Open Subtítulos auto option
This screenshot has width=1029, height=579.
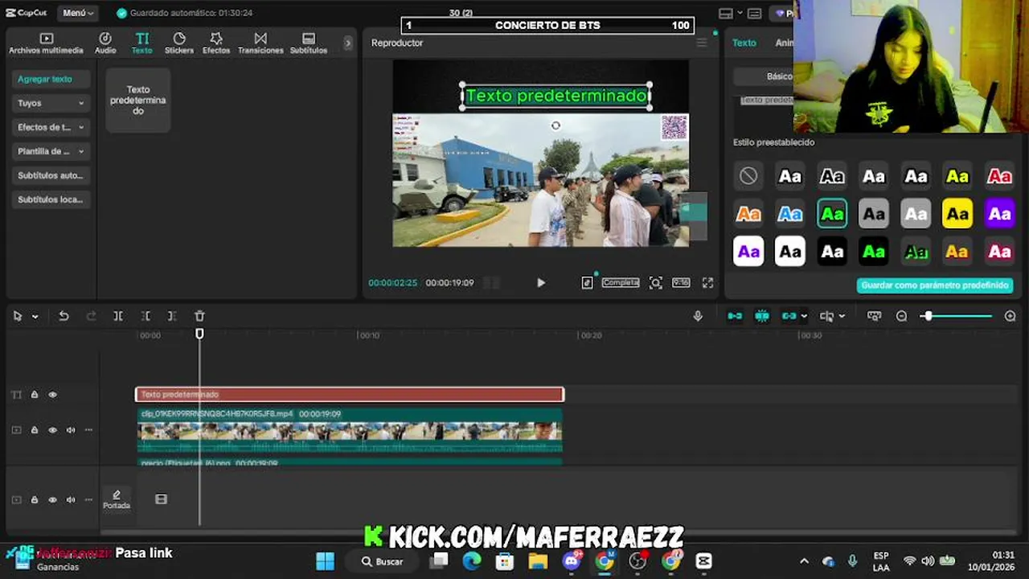(x=51, y=175)
